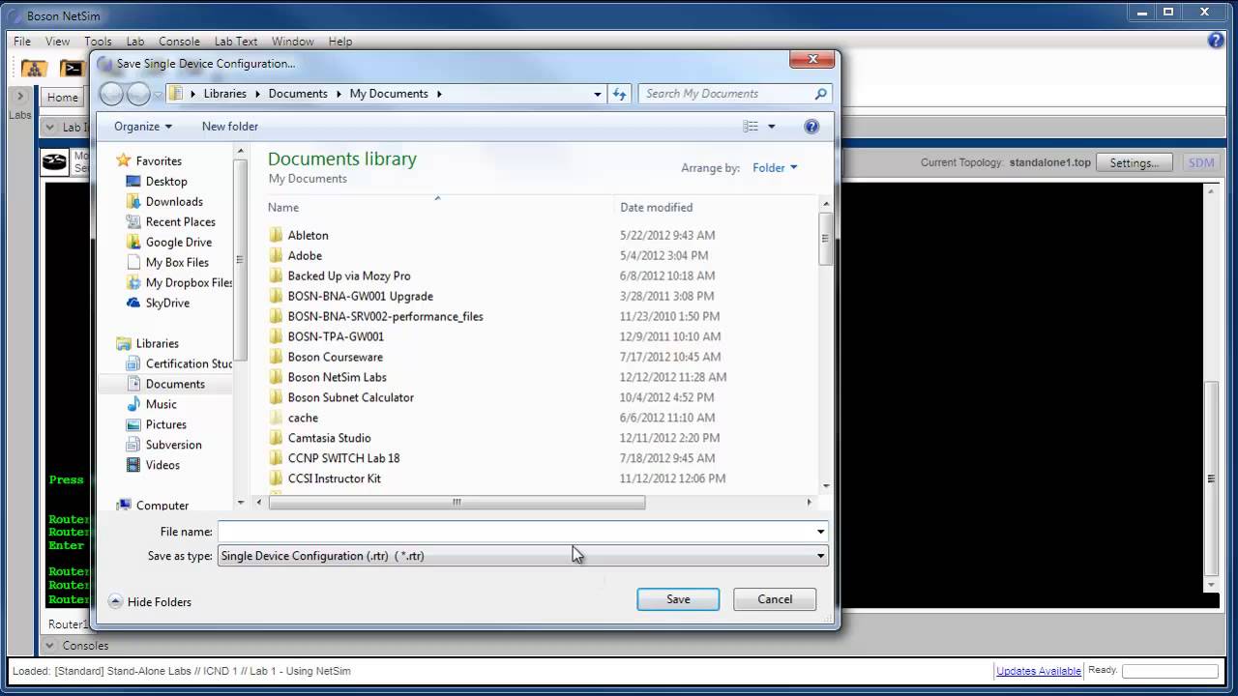Image resolution: width=1238 pixels, height=696 pixels.
Task: Click the change view icon
Action: [751, 126]
